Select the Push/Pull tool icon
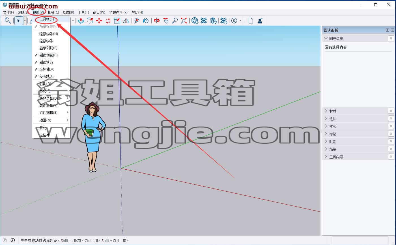The width and height of the screenshot is (396, 245). point(81,21)
